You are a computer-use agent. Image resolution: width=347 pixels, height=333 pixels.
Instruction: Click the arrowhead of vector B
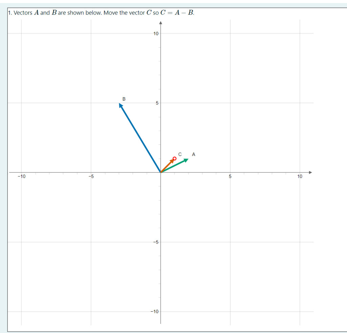[x=120, y=106]
